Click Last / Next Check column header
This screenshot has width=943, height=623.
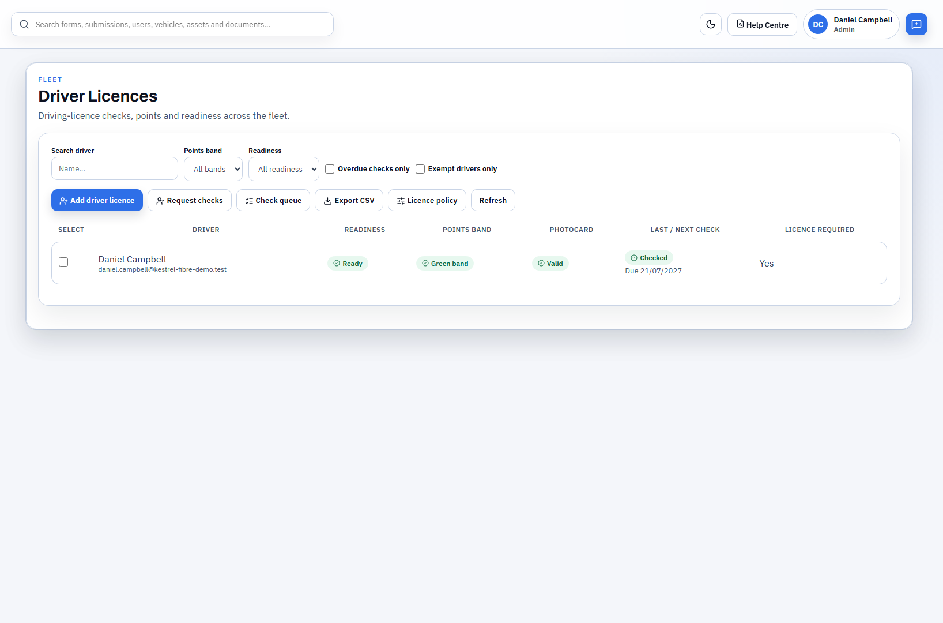click(685, 230)
